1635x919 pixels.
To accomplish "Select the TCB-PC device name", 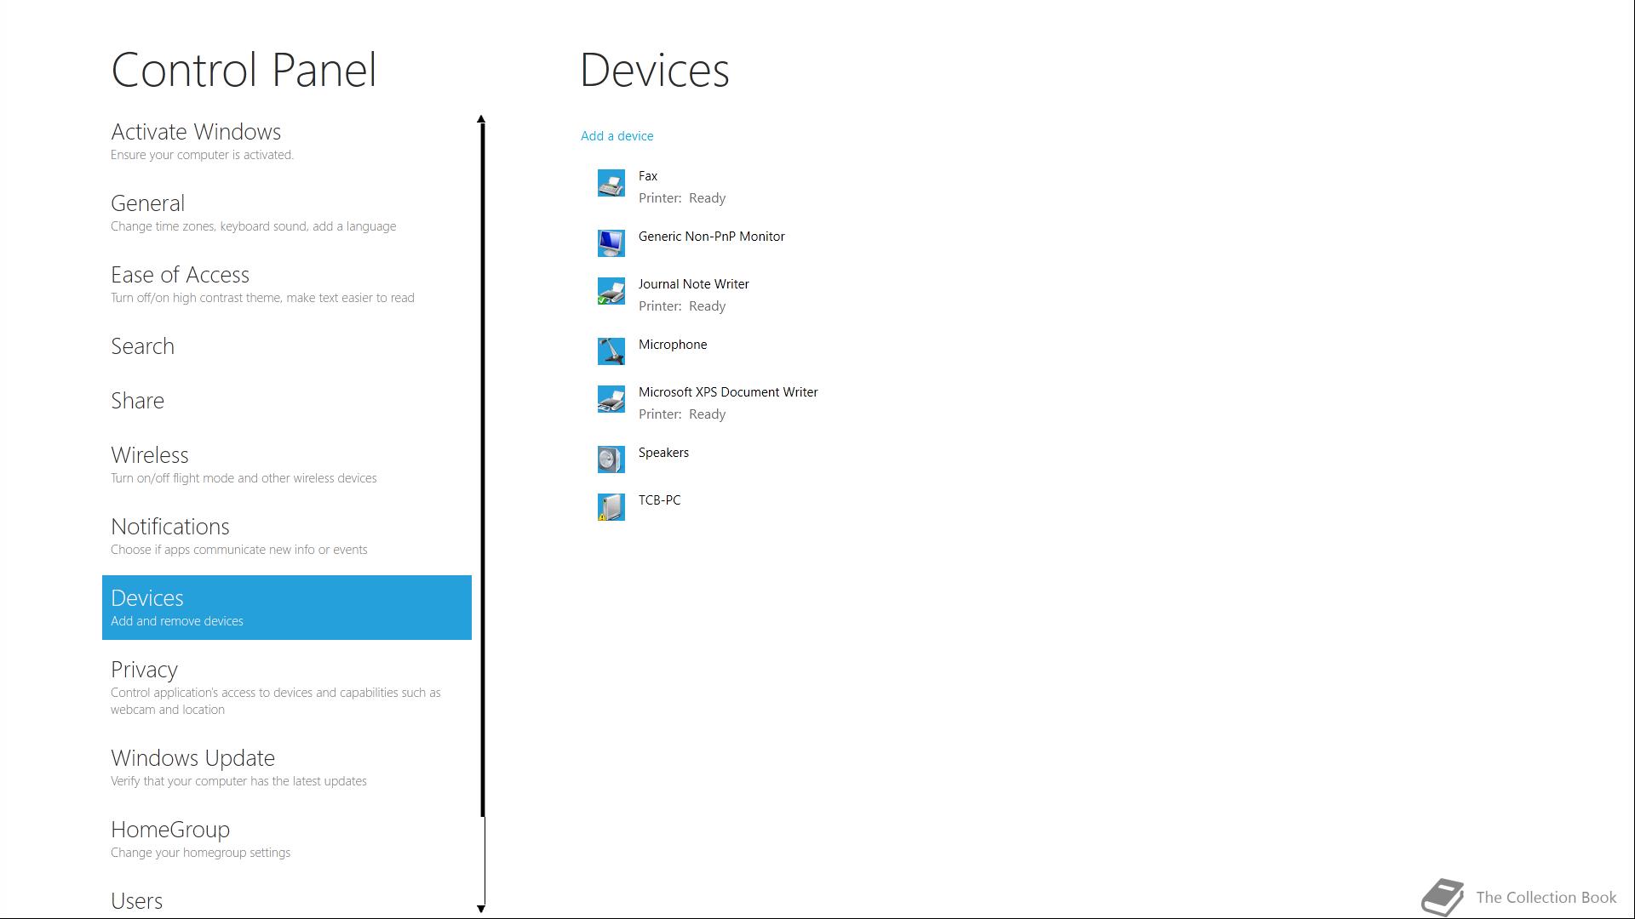I will pos(660,500).
